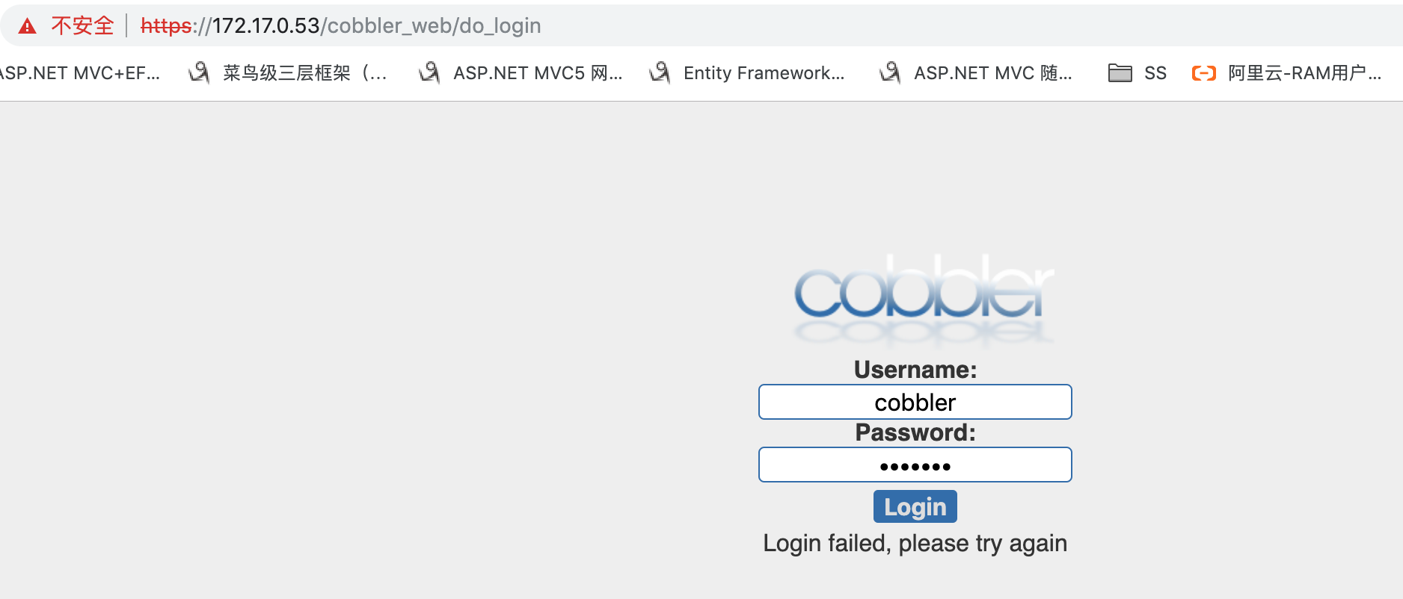Viewport: 1403px width, 599px height.
Task: Open the ASP.NET MVC 随 bookmark label
Action: (x=992, y=73)
